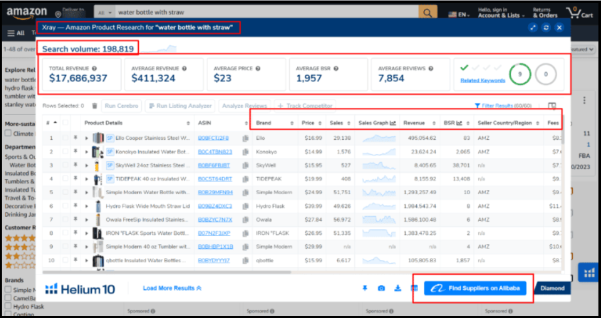Click the trash icon beside Rows Selected
Screen dimensions: 601x318
click(x=94, y=106)
